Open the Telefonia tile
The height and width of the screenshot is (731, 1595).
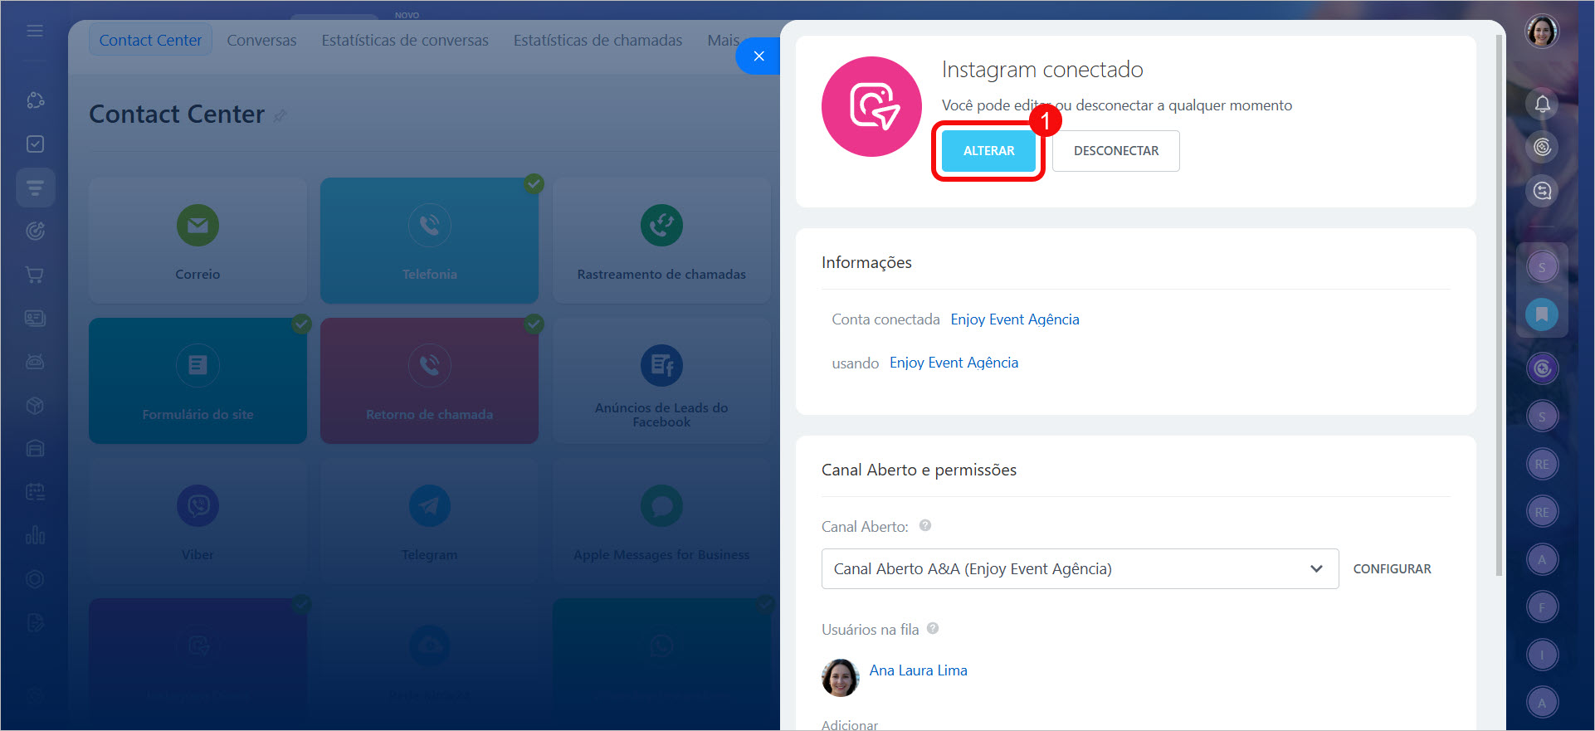[429, 241]
